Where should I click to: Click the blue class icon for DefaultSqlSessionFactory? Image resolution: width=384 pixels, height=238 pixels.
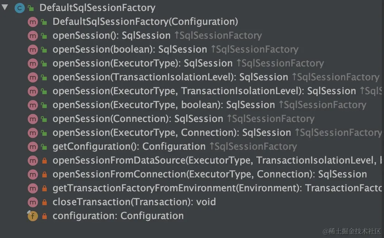19,8
